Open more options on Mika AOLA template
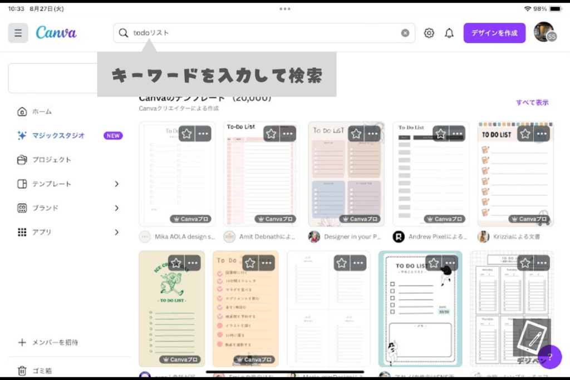Screen dimensions: 570x380 point(203,134)
